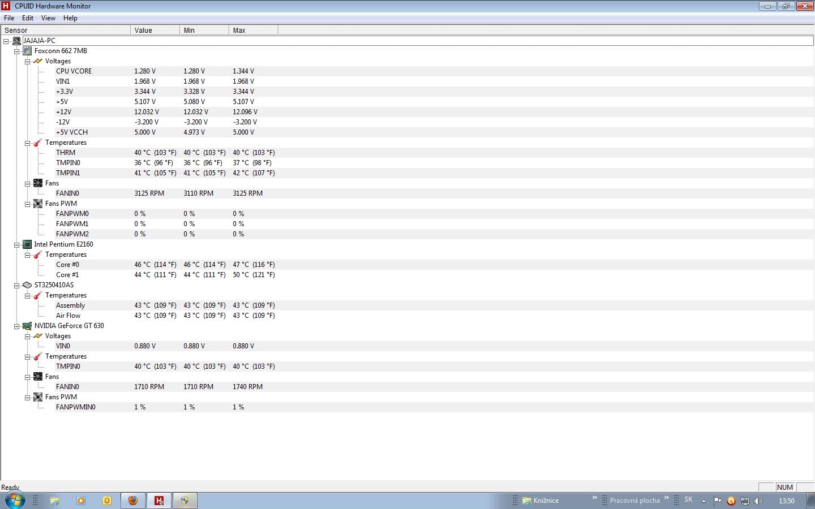Click the Temperatures thermometer icon under Foxconn

point(38,143)
